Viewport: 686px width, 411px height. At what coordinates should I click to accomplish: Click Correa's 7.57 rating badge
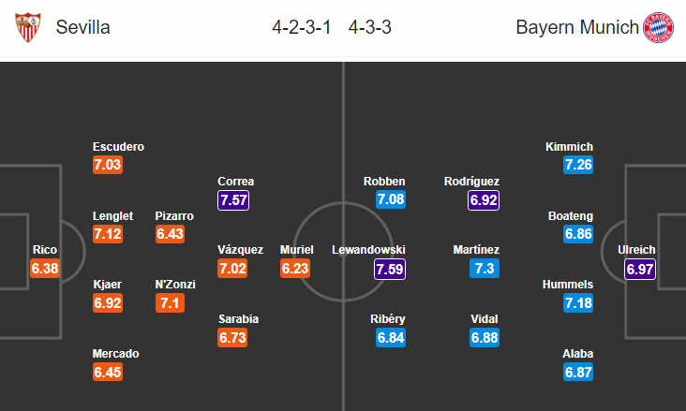(x=235, y=200)
